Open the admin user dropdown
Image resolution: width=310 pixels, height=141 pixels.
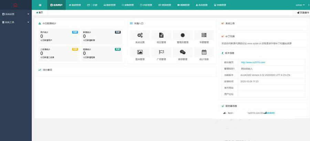[300, 5]
